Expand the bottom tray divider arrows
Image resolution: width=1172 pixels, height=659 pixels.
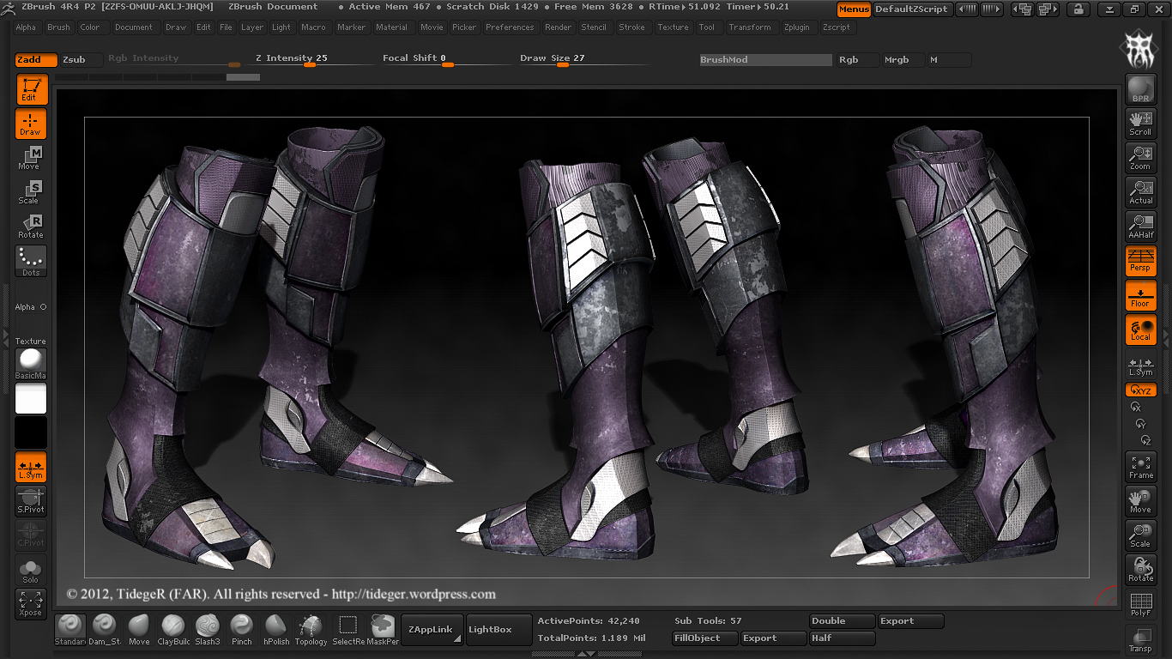(586, 654)
